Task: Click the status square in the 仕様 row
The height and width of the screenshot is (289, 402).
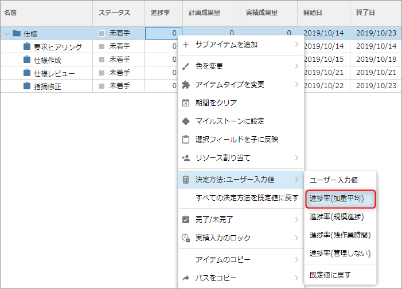Action: point(102,33)
